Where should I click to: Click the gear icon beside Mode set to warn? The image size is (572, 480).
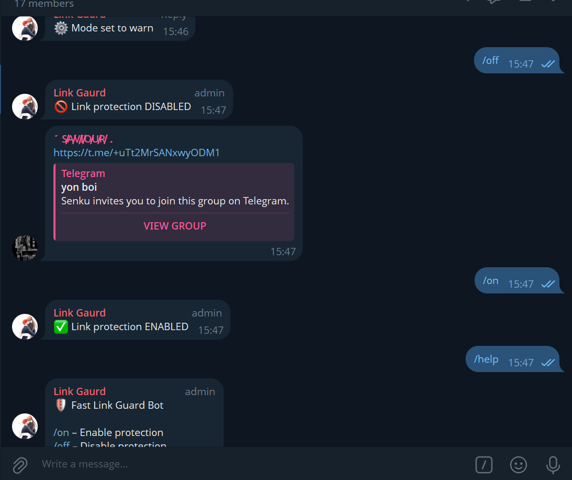61,28
